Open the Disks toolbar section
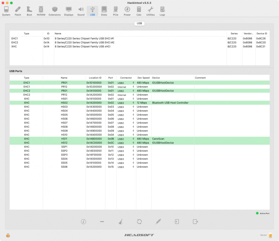Screen dimensions: 279x241 point(104,11)
